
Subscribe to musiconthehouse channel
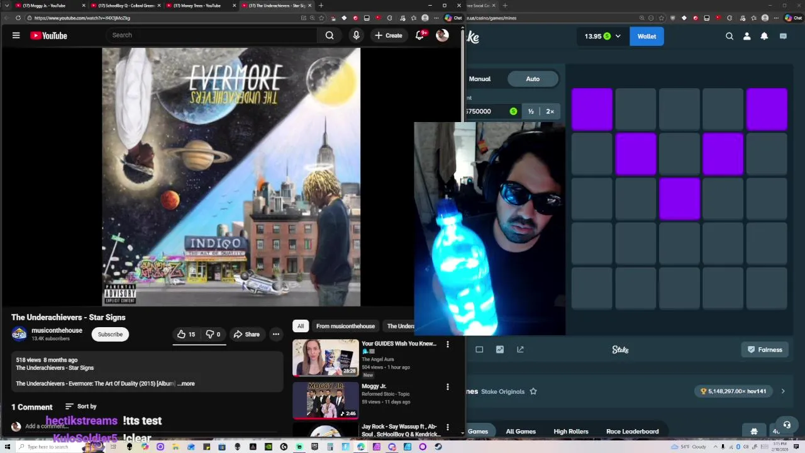point(110,334)
